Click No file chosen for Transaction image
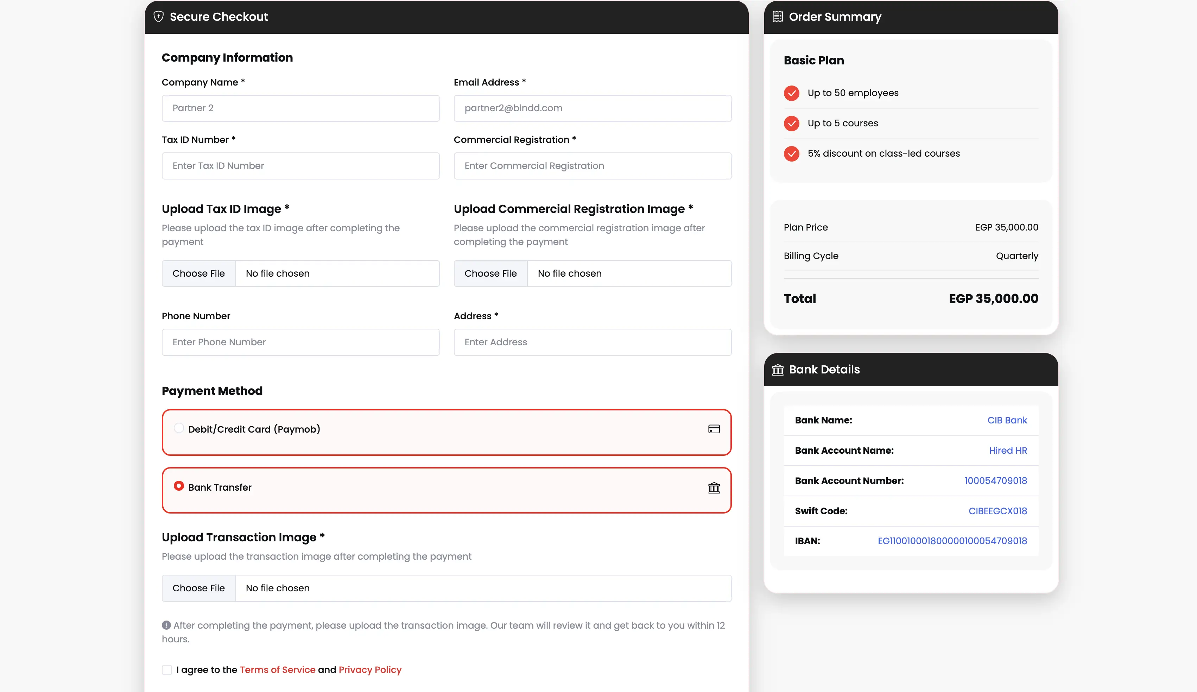1197x692 pixels. [277, 589]
